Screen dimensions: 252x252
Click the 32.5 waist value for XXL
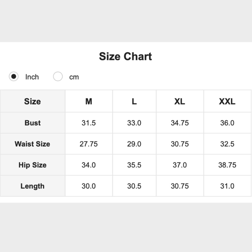(x=227, y=144)
